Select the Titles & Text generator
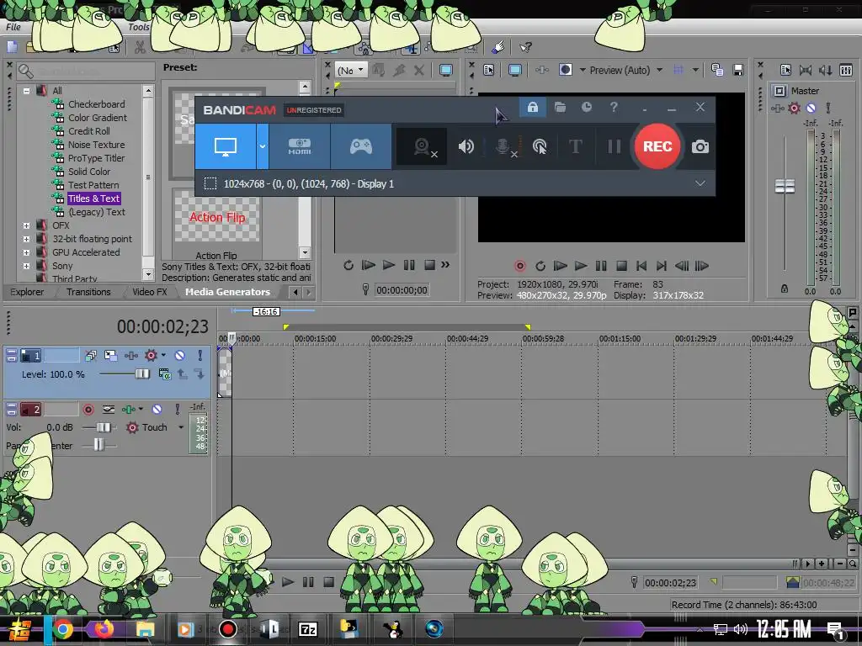 coord(94,199)
